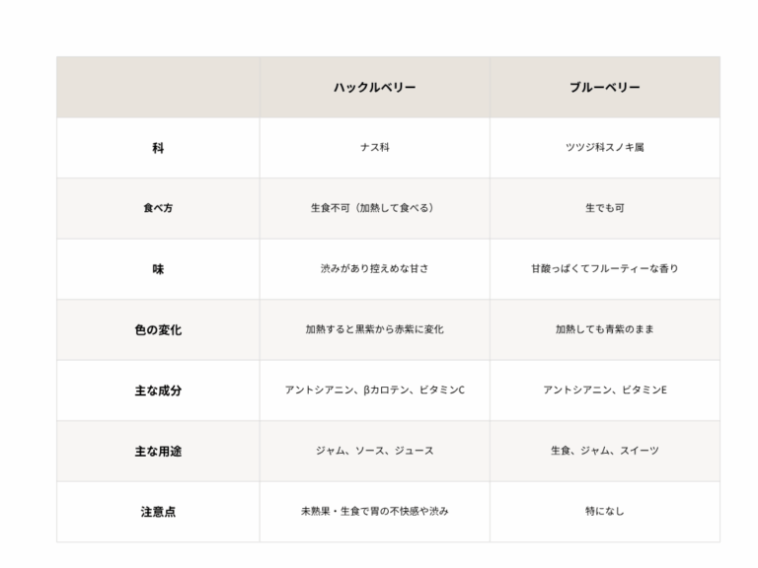
Task: Click the ハックルベリー column header
Action: click(x=374, y=88)
